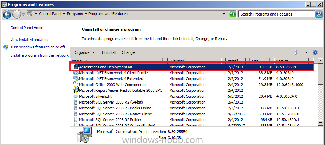Viewport: 325px width, 145px height.
Task: Open recent pages dropdown beside Forward arrow
Action: 23,14
